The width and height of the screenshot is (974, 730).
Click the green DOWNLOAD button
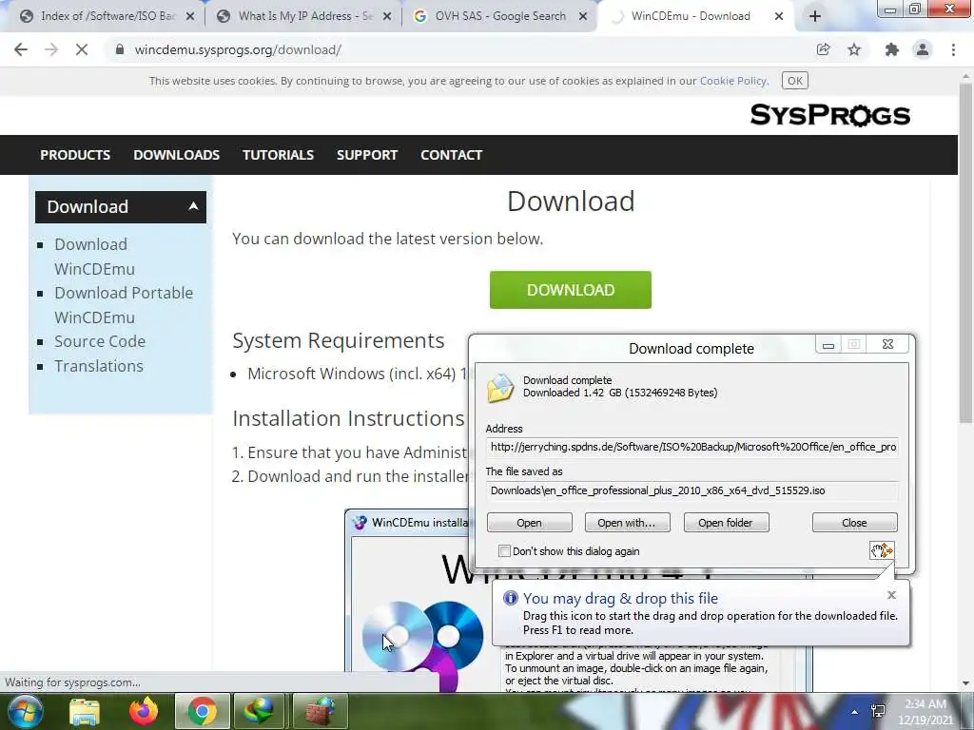(571, 290)
